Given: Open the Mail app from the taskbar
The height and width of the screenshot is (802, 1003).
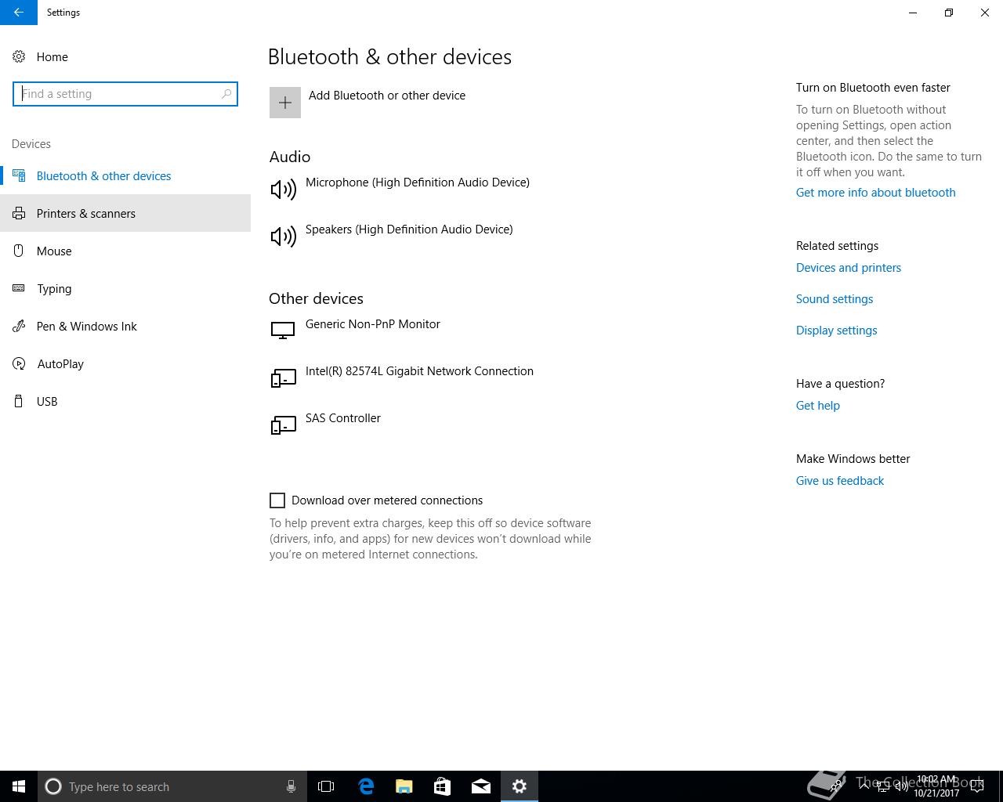Looking at the screenshot, I should point(481,786).
